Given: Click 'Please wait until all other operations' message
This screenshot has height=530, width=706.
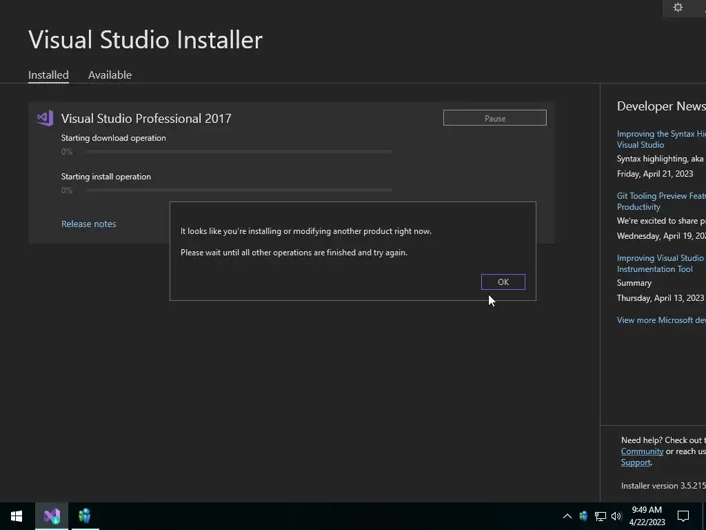Looking at the screenshot, I should pos(294,253).
